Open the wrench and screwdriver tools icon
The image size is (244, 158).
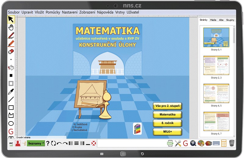point(178,143)
